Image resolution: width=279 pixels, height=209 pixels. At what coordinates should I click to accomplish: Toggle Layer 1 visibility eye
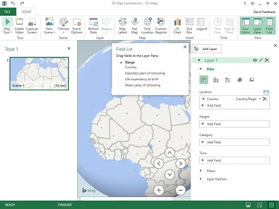point(255,60)
